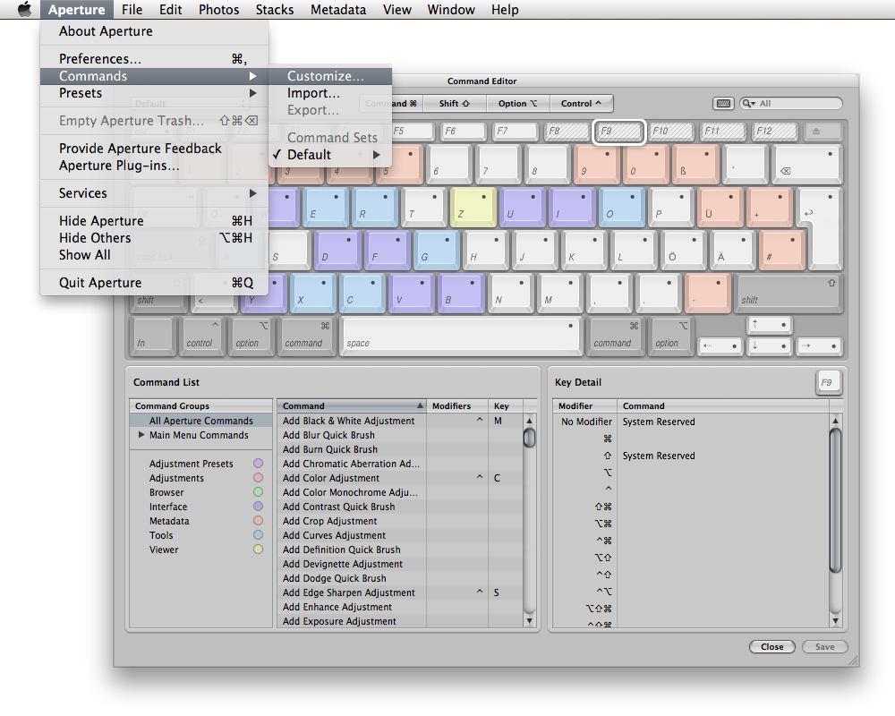Select Add Edge Sharpen Adjustment row
Screen dimensions: 895x716
point(399,592)
